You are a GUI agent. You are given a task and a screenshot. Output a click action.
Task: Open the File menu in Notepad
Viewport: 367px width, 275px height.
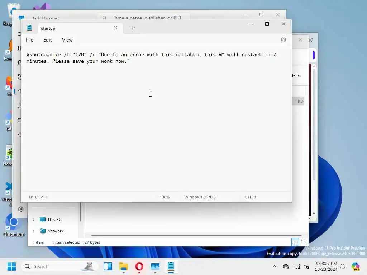(x=29, y=40)
